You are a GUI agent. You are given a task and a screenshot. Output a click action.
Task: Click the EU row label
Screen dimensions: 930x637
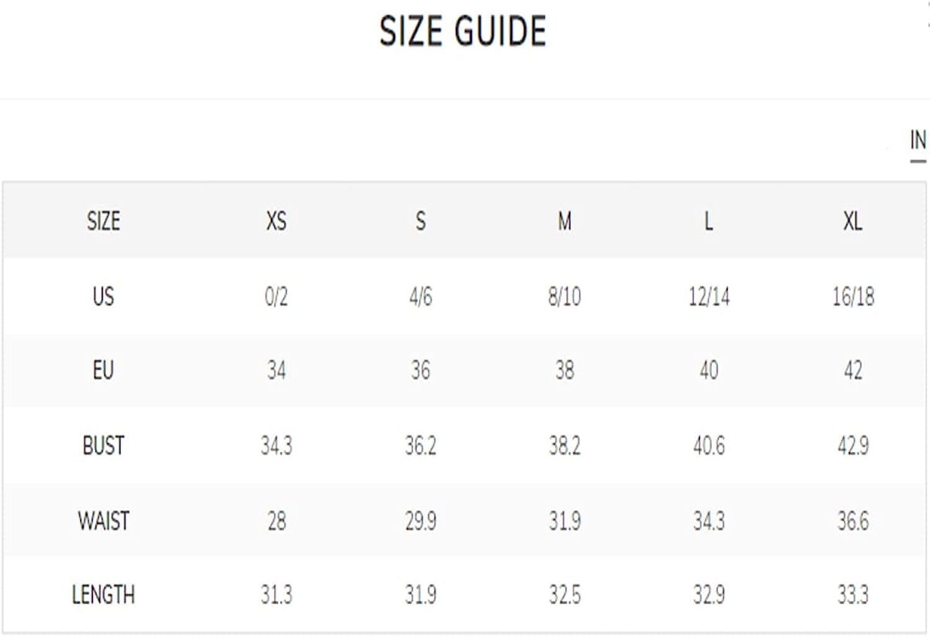coord(104,370)
